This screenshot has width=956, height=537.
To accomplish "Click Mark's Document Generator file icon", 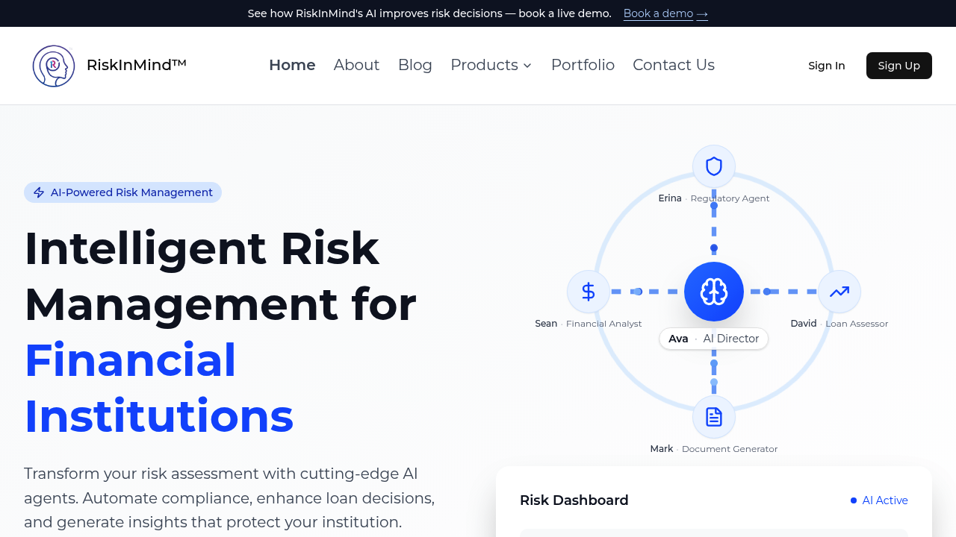I will click(x=714, y=417).
